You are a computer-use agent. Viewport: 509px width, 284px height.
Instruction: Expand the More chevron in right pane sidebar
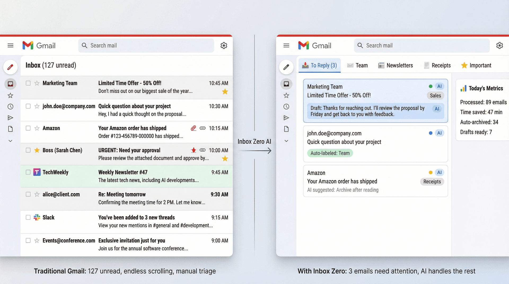[286, 141]
